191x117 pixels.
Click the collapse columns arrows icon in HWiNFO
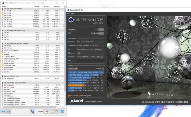8,112
